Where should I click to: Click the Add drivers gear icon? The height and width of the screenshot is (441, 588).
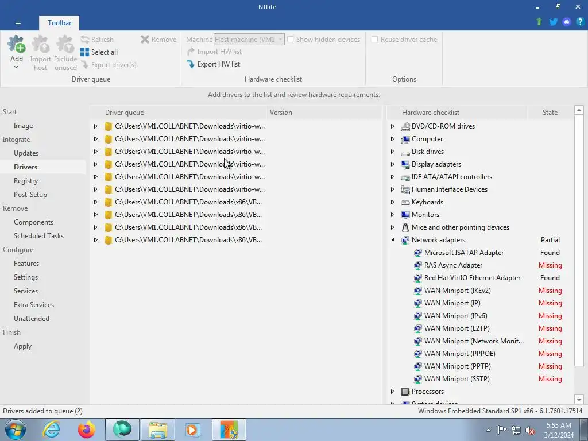(17, 45)
